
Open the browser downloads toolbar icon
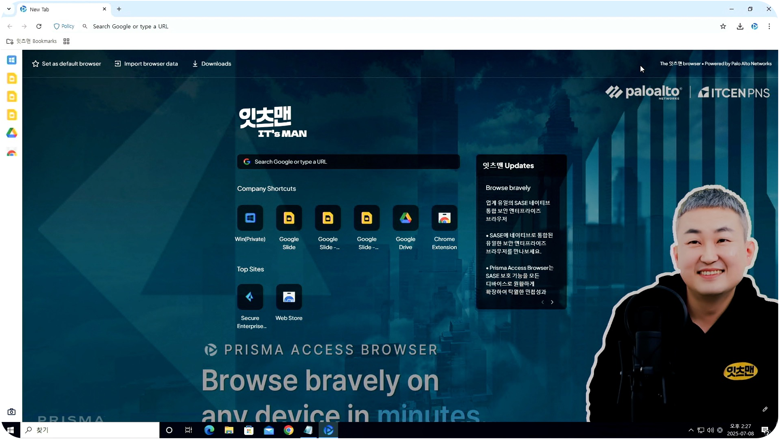point(740,26)
